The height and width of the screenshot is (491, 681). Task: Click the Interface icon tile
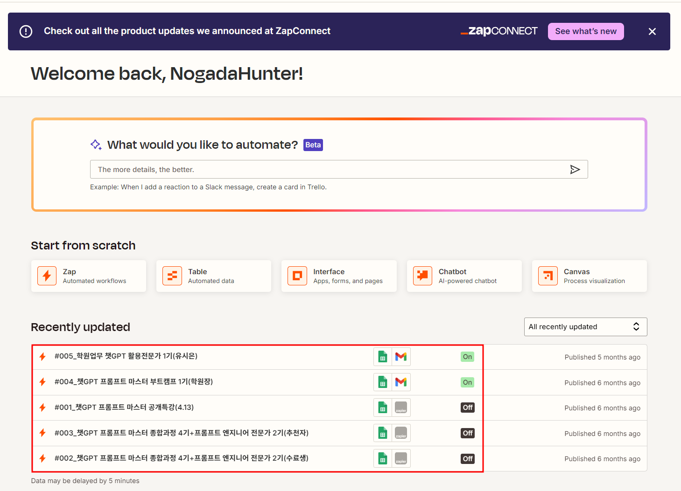pos(297,276)
